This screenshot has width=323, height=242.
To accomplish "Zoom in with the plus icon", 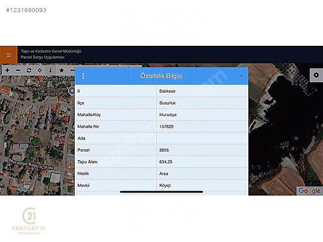I will click(7, 70).
